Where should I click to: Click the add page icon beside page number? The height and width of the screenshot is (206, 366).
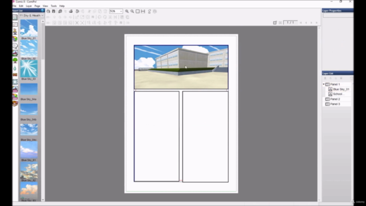pyautogui.click(x=275, y=23)
